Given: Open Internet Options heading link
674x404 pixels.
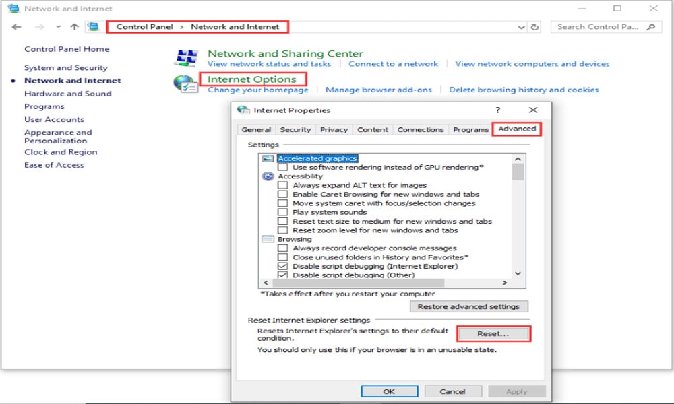Looking at the screenshot, I should coord(252,79).
